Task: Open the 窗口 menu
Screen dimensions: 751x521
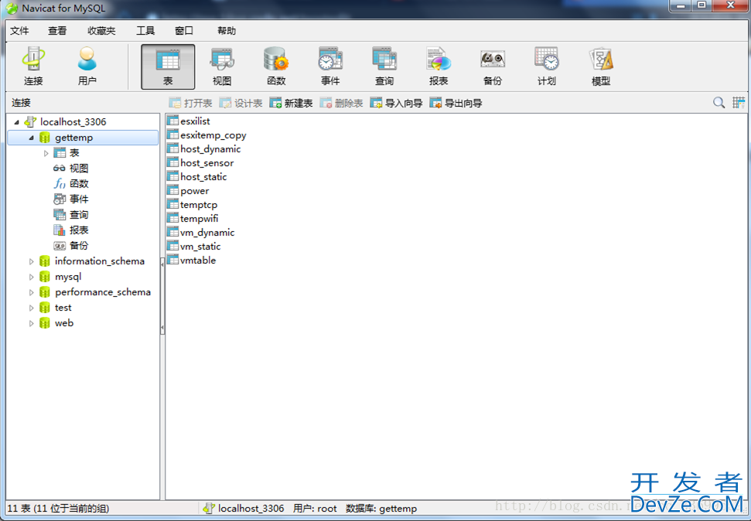Action: tap(184, 31)
